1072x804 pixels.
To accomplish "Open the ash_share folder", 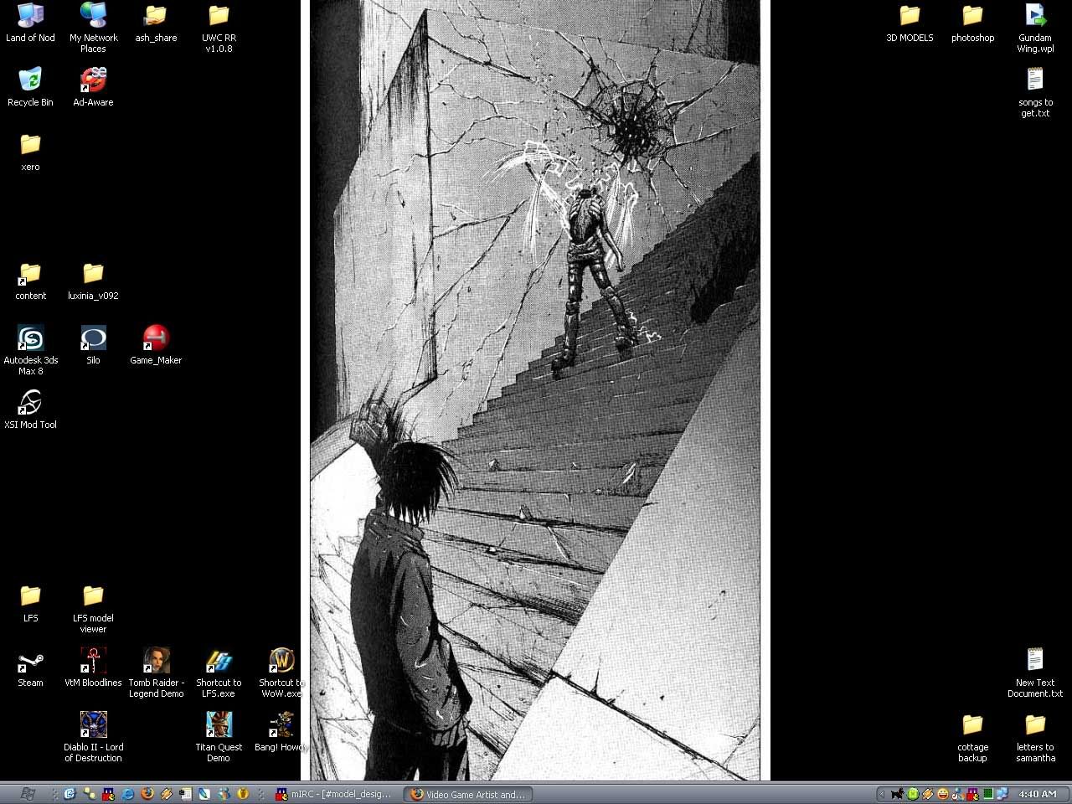I will click(x=156, y=23).
